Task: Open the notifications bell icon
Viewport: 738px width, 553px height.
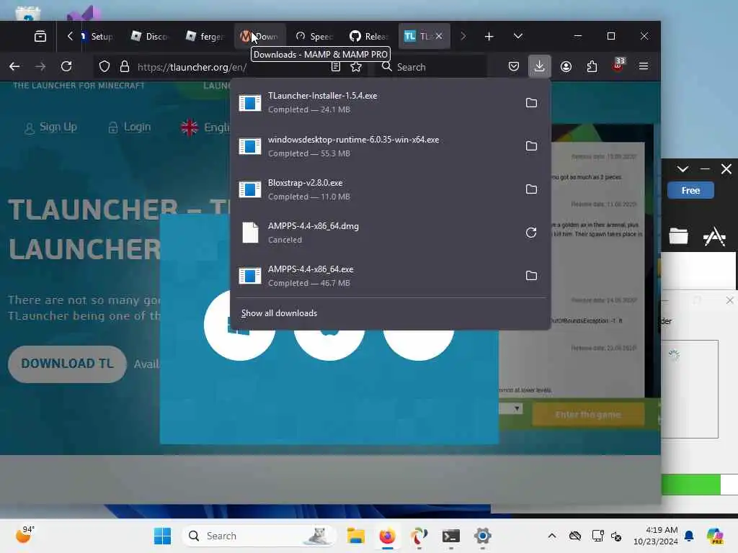Action: click(x=689, y=536)
